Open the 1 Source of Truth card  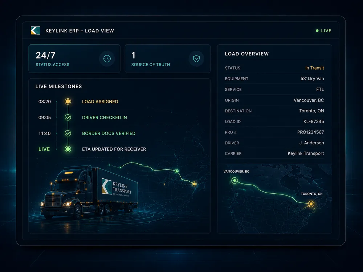click(168, 59)
